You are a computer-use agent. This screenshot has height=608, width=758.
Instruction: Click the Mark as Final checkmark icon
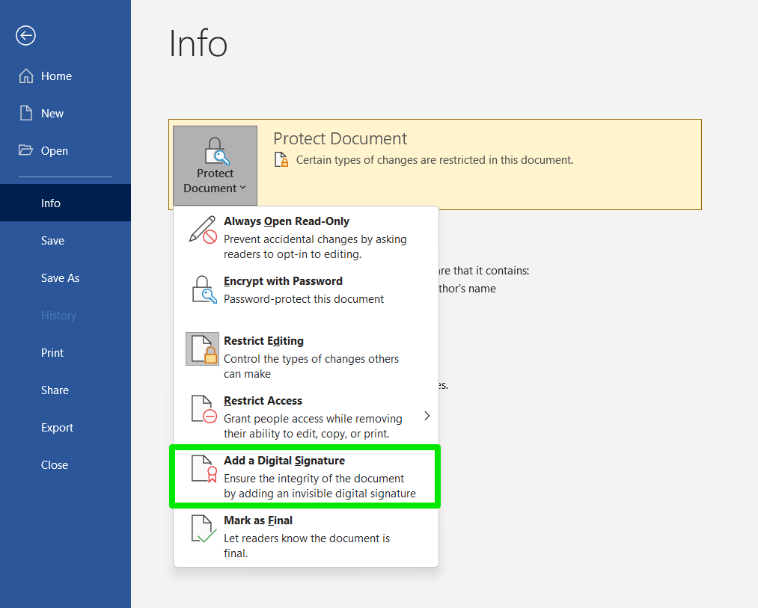[202, 529]
